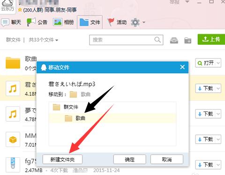The image size is (225, 175).
Task: Click the 2015-11-24 date text
Action: 106,170
